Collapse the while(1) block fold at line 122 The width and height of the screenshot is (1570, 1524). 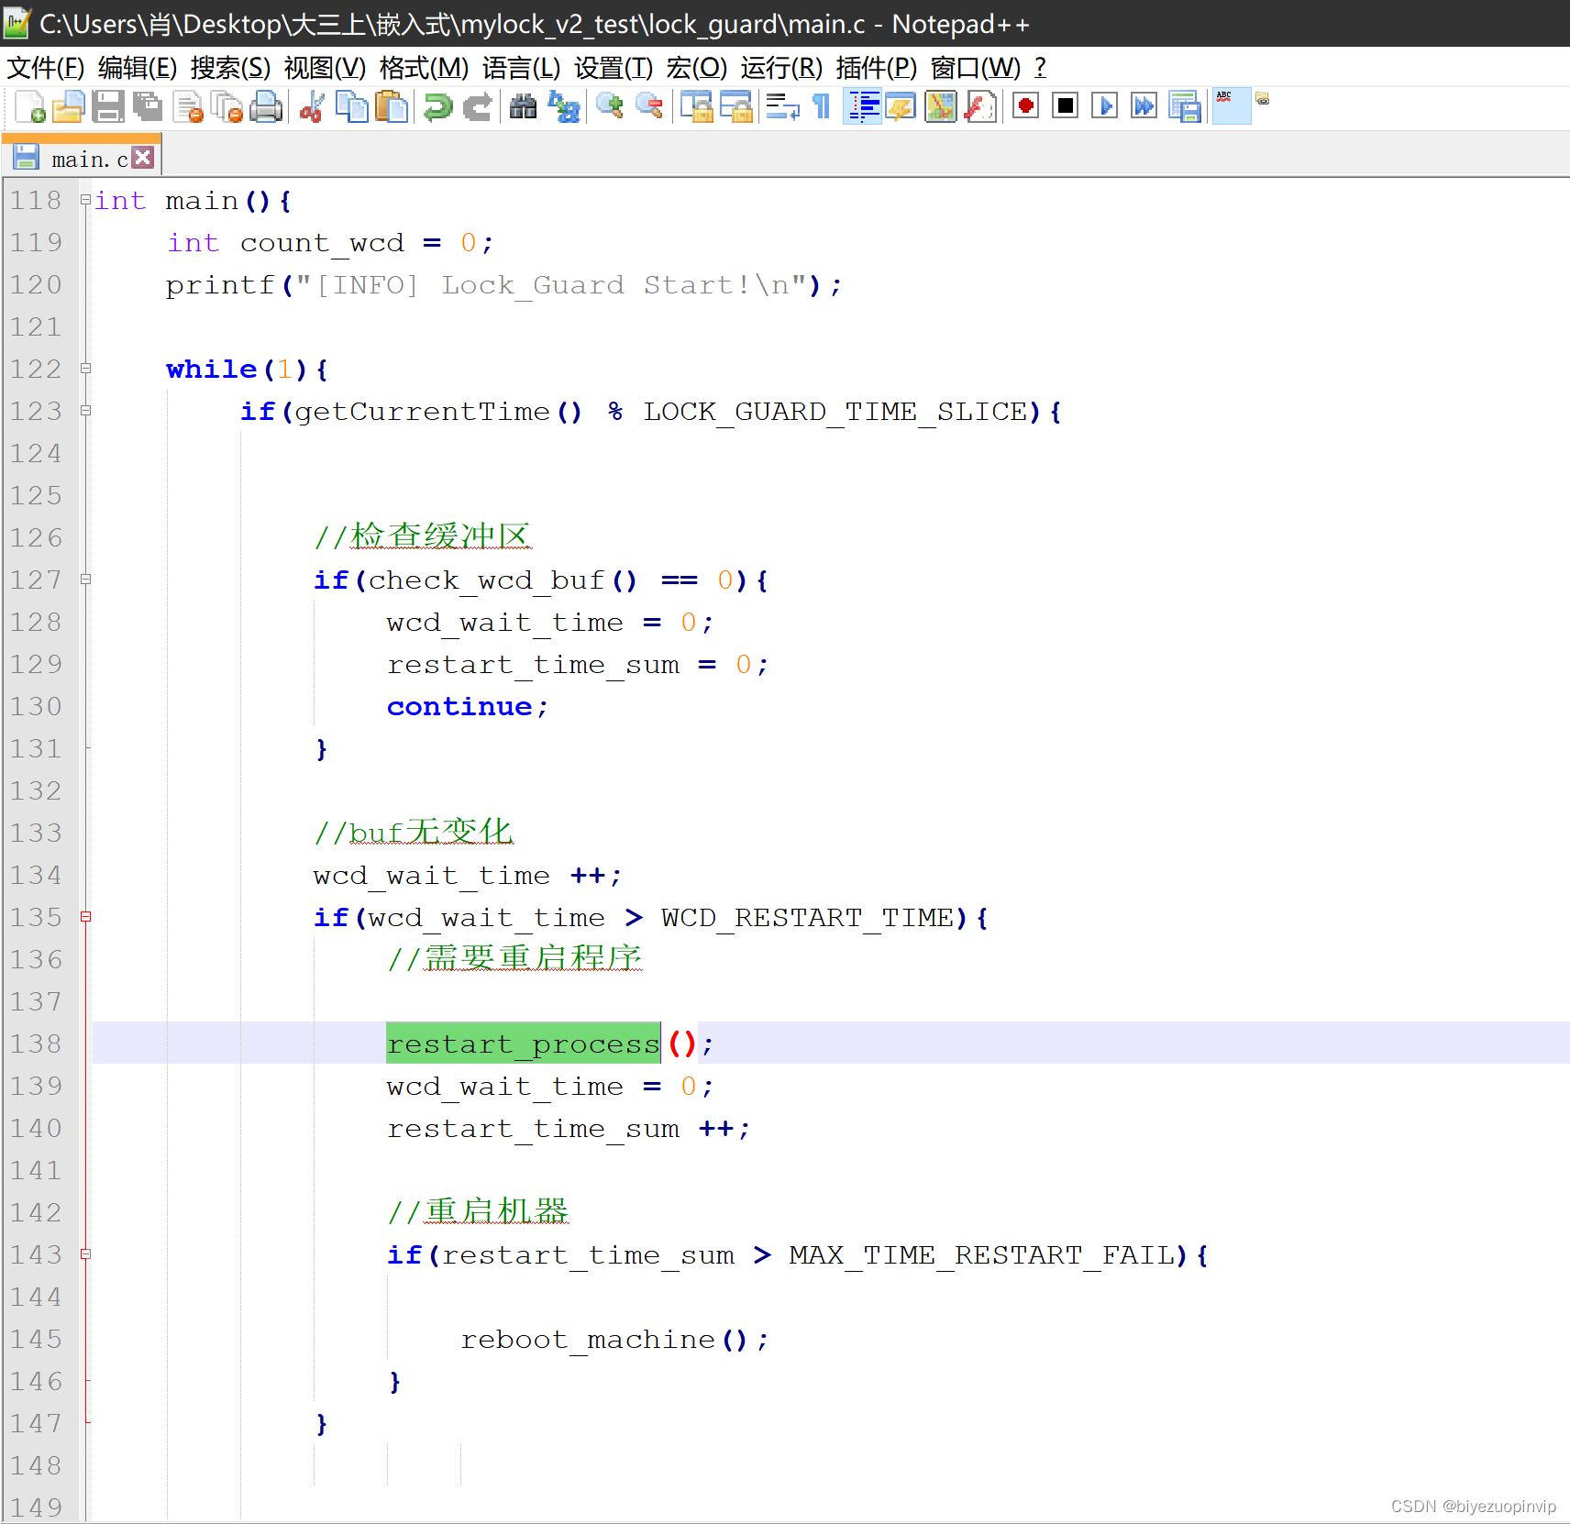coord(85,368)
